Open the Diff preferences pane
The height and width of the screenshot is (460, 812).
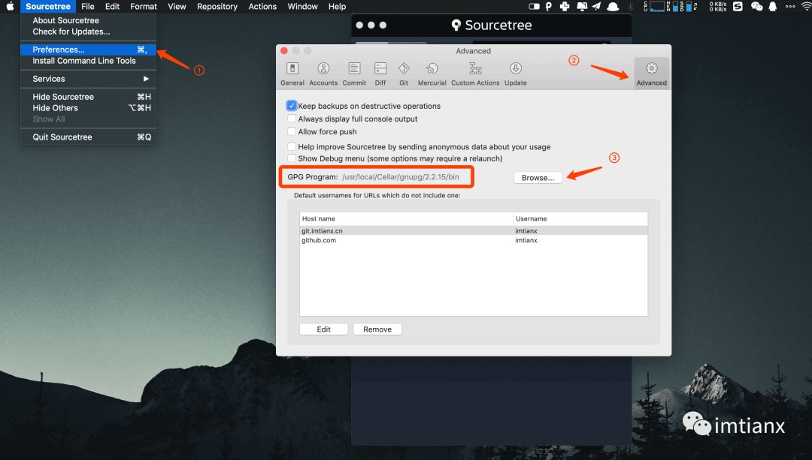click(x=380, y=74)
